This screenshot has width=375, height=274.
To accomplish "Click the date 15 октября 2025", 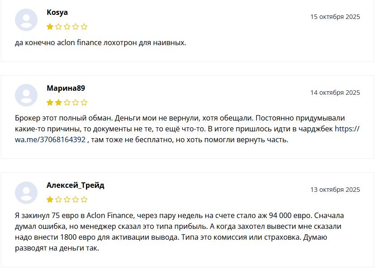I will point(335,17).
